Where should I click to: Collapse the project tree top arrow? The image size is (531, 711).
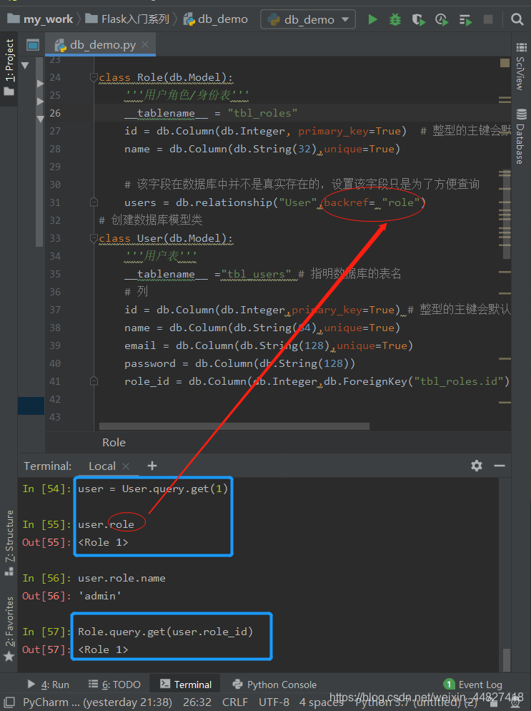25,65
